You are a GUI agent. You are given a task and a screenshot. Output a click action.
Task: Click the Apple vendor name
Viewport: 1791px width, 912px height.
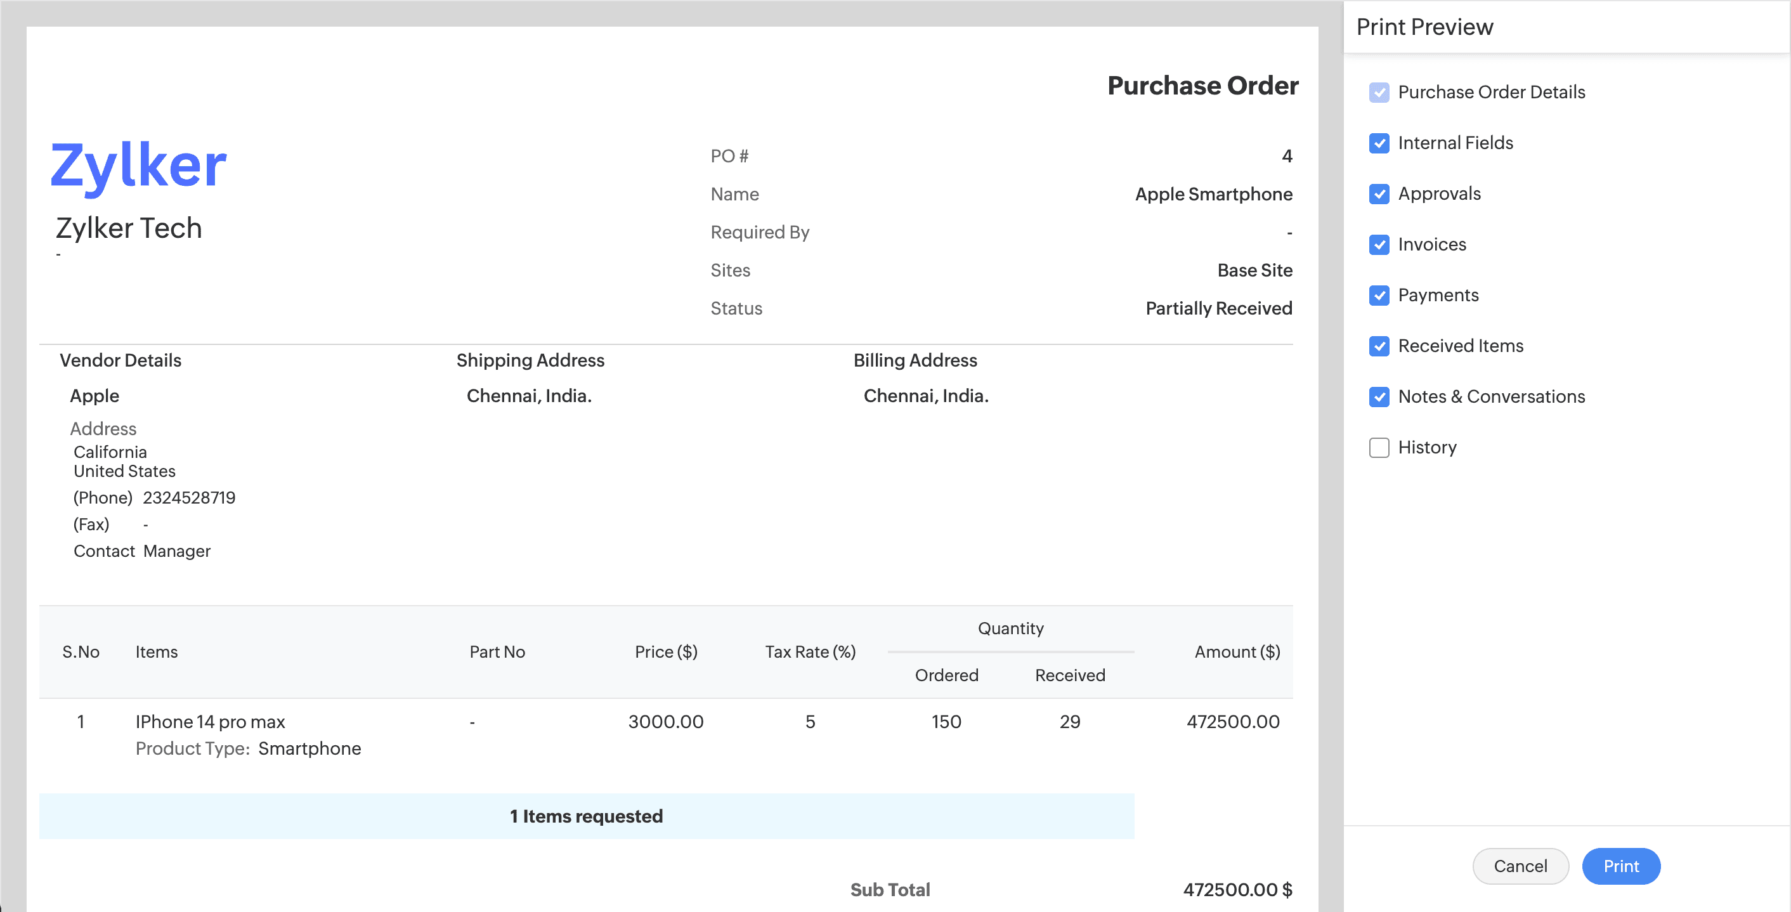tap(94, 396)
